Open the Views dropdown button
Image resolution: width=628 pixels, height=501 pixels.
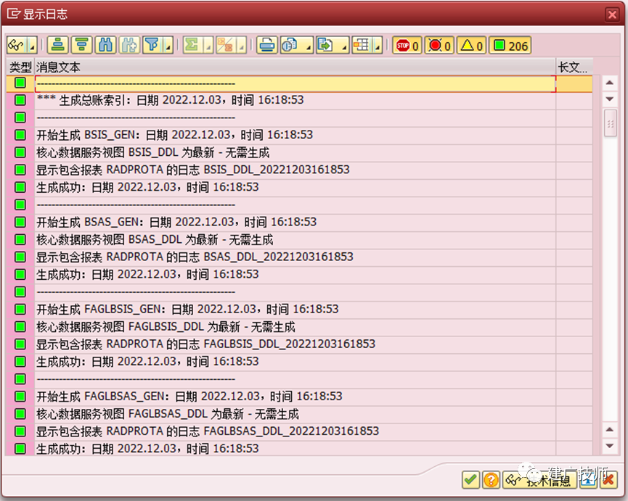[297, 45]
